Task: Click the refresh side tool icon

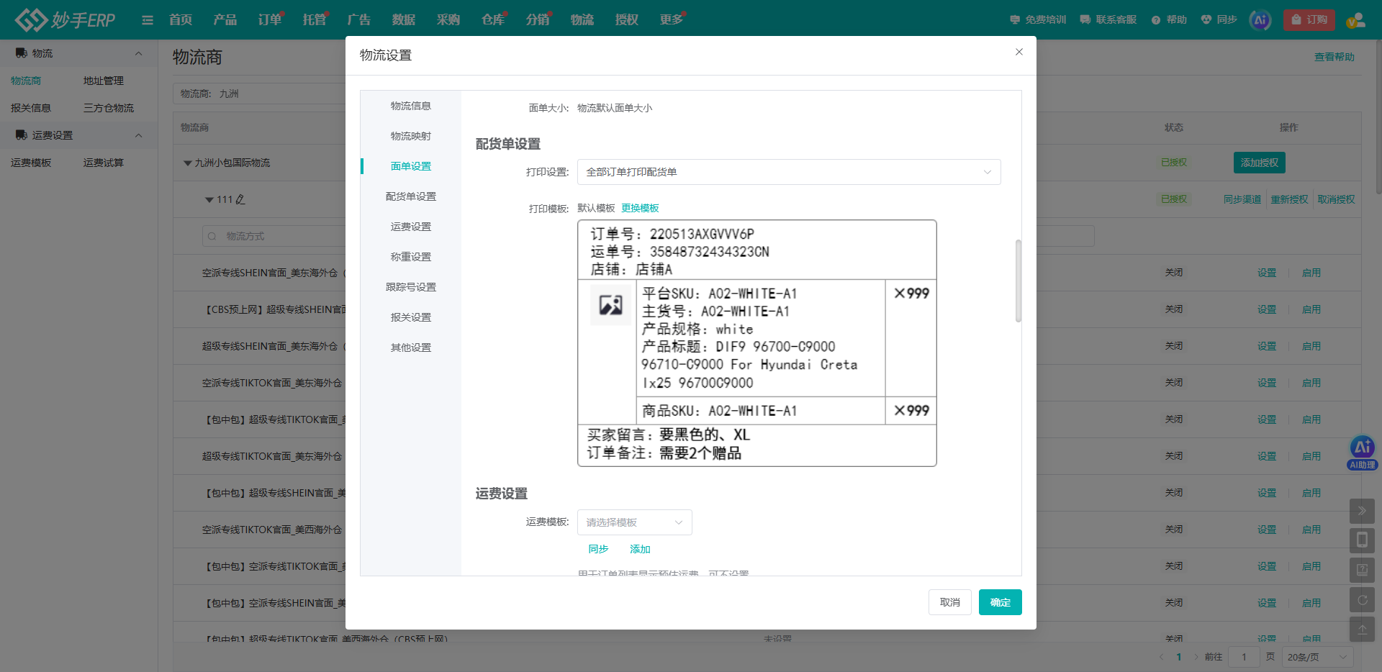Action: [x=1362, y=599]
